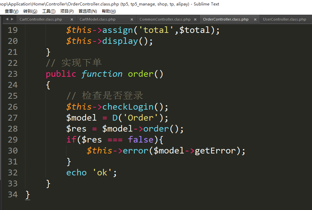312x210 pixels.
Task: Open the 帮助(H) Help menu
Action: coord(109,11)
